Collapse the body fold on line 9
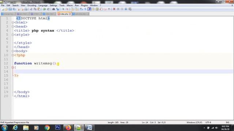 pos(13,51)
